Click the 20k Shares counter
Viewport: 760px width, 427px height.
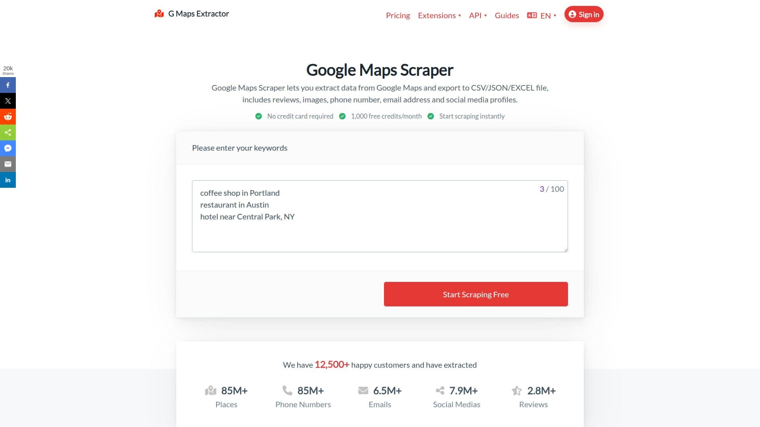click(x=8, y=70)
